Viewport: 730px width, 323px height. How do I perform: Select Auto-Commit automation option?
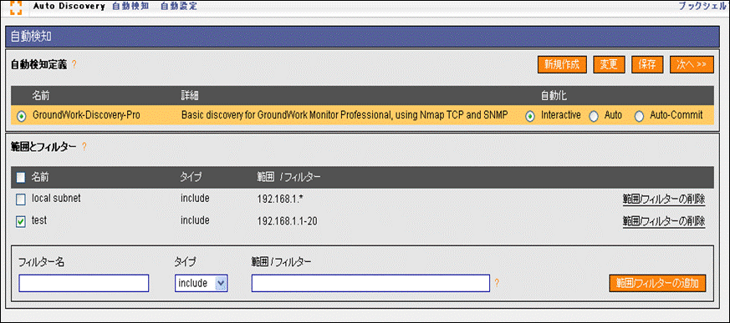[639, 116]
